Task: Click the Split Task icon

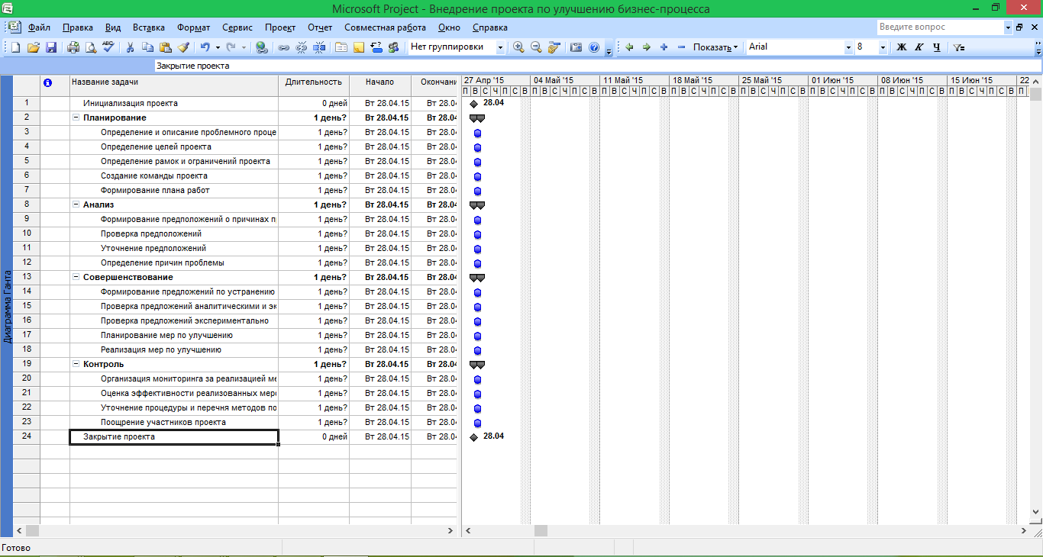Action: [x=319, y=47]
